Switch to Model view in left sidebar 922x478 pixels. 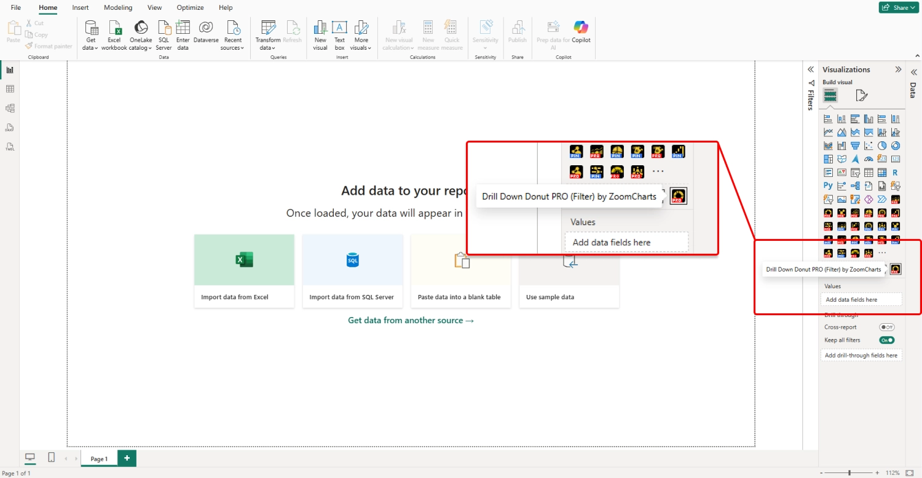coord(10,108)
